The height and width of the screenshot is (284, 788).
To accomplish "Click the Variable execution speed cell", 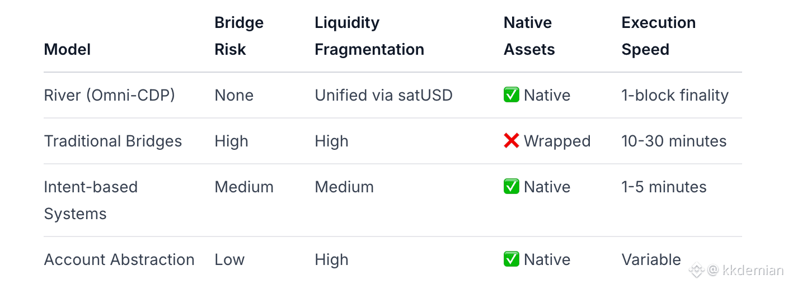I will 651,259.
